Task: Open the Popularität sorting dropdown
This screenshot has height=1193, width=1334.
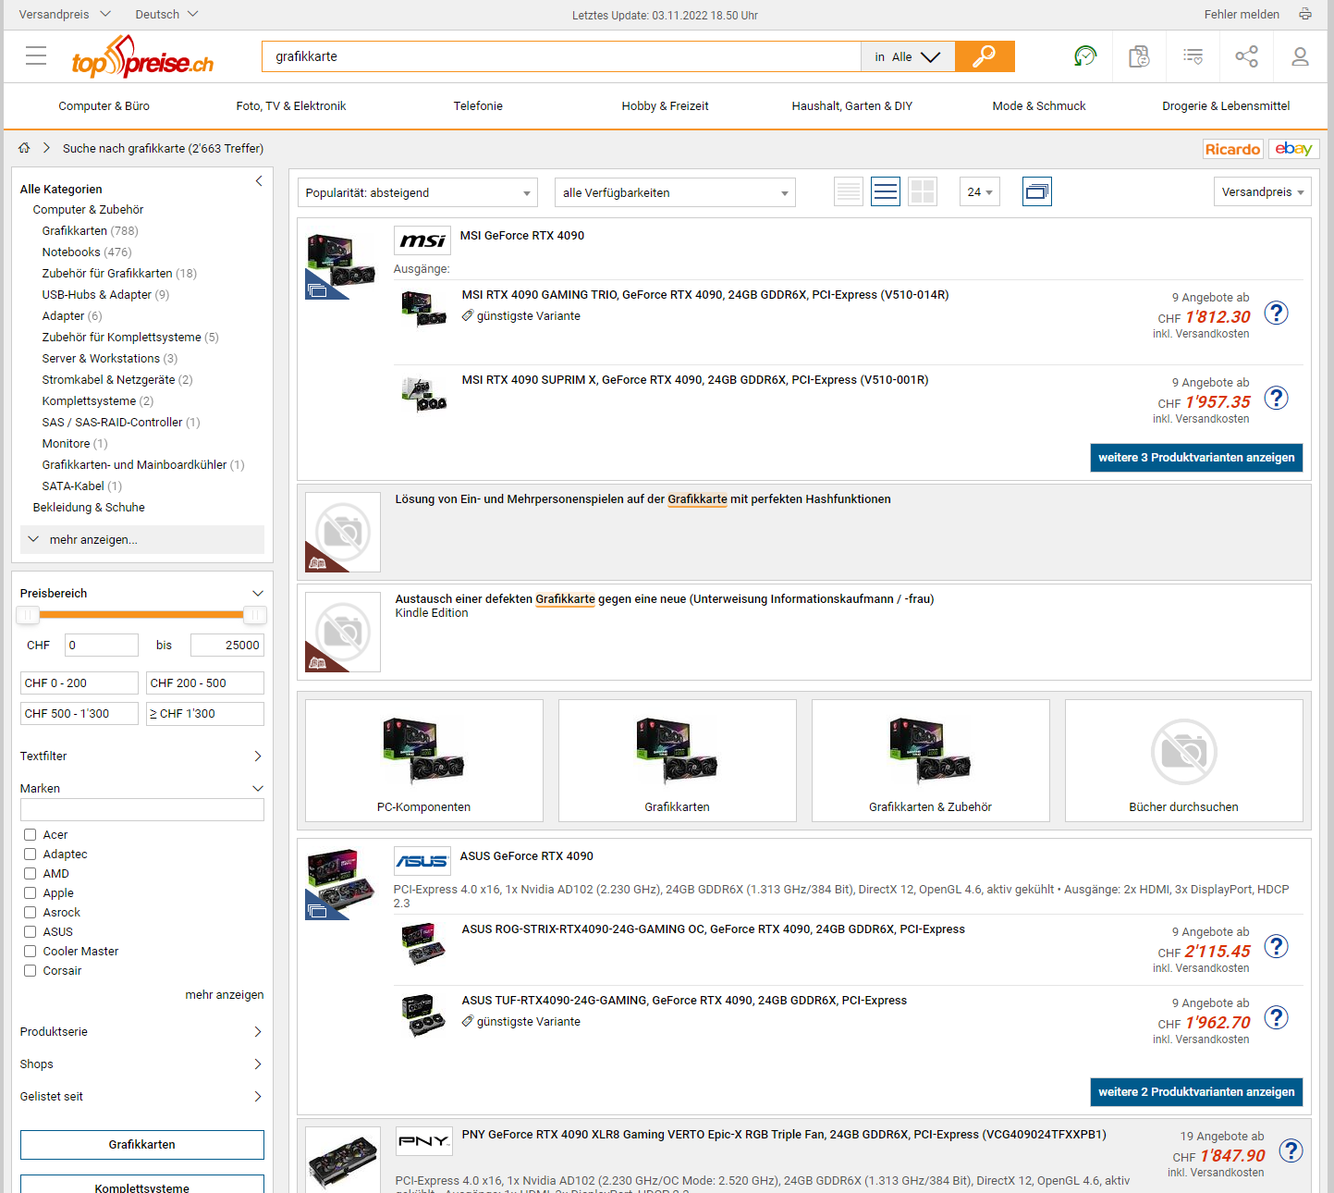Action: coord(417,193)
